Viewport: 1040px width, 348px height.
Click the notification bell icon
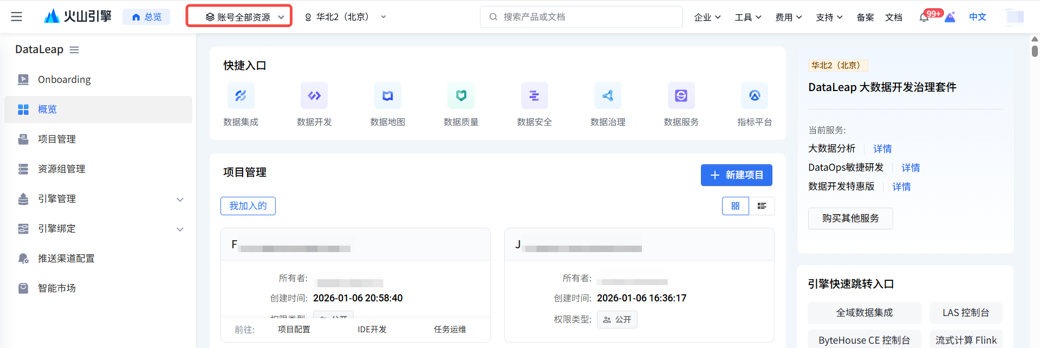click(924, 17)
